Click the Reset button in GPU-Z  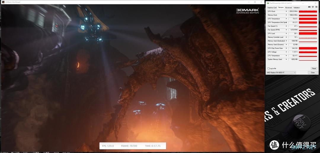click(314, 68)
